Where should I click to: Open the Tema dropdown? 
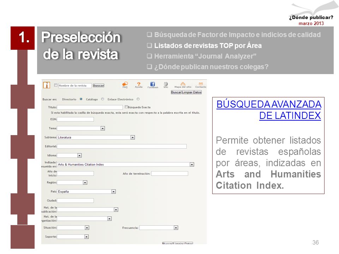coord(103,128)
